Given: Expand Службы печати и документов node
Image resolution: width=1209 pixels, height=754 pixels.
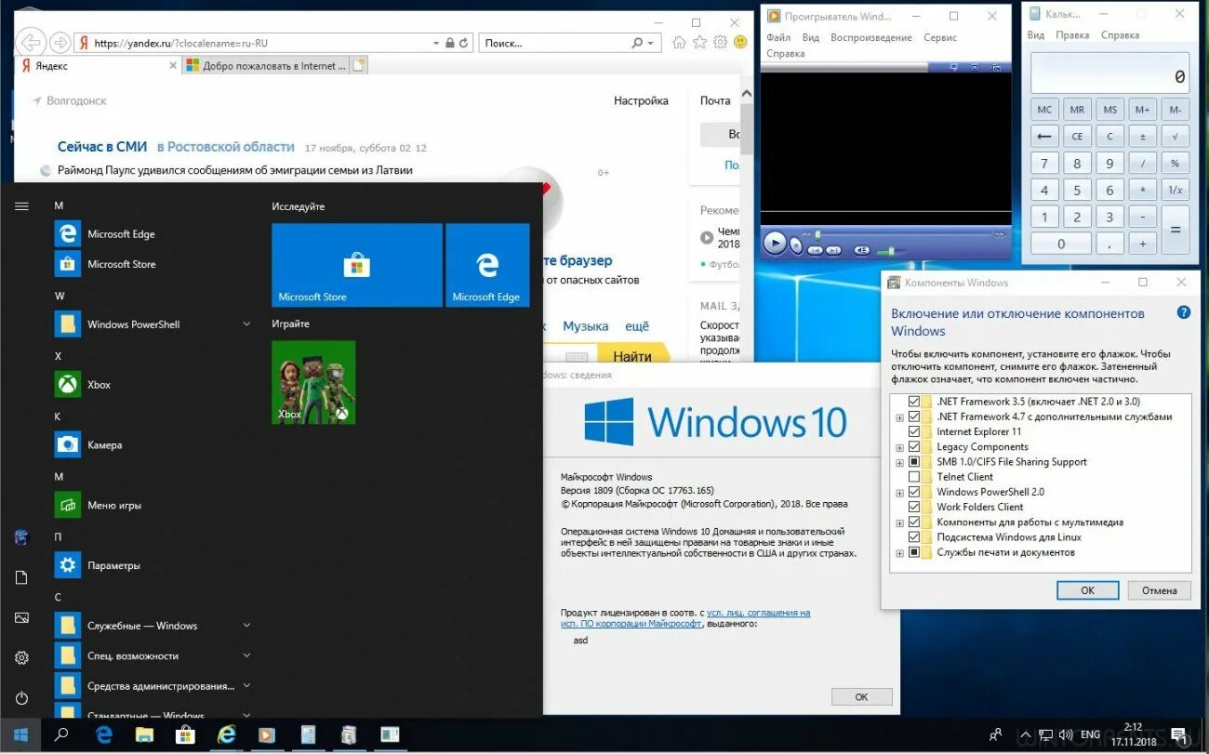Looking at the screenshot, I should [x=899, y=552].
